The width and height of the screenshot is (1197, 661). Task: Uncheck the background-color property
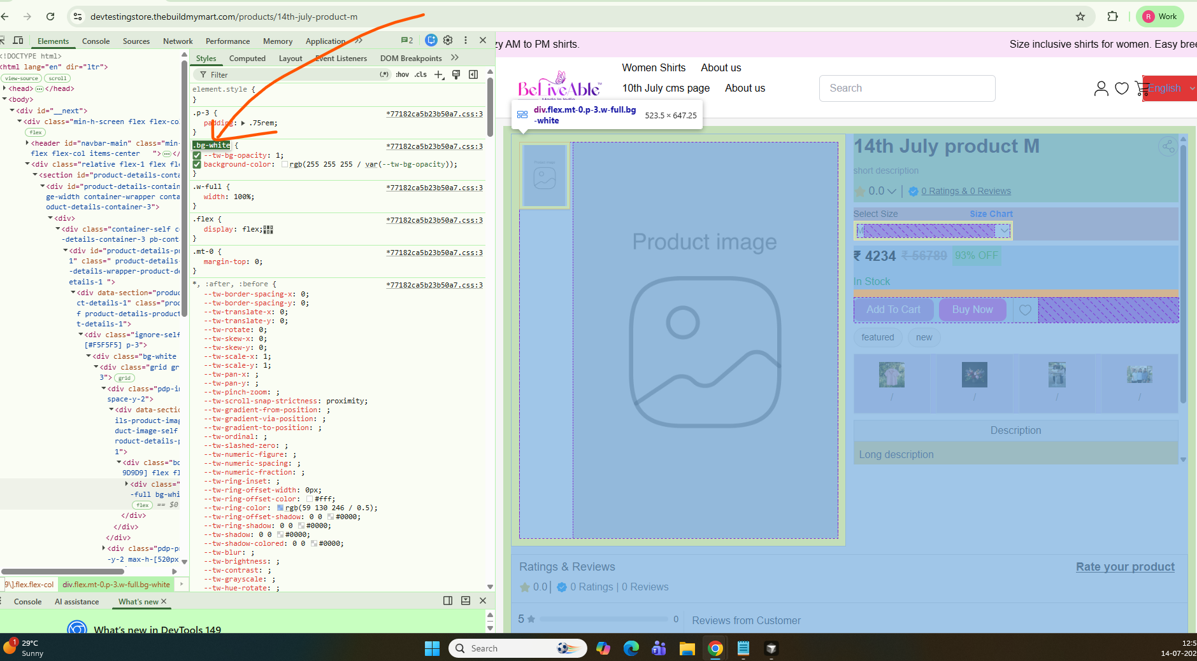[197, 164]
